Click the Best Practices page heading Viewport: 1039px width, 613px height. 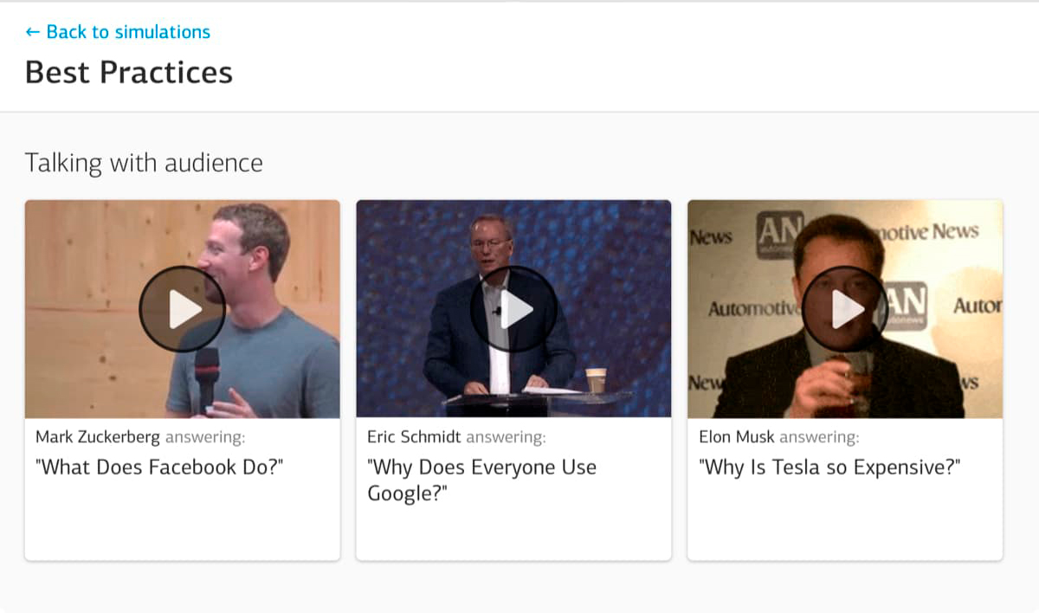coord(129,72)
